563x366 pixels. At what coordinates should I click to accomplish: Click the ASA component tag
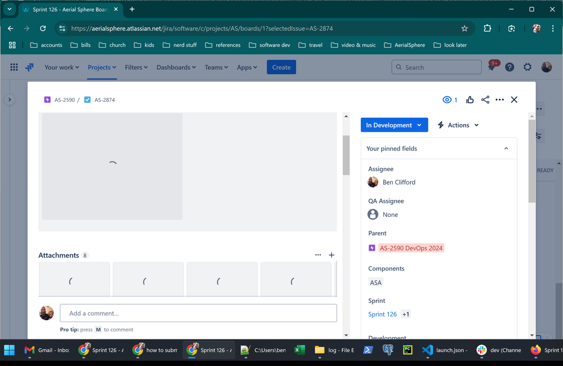point(375,283)
